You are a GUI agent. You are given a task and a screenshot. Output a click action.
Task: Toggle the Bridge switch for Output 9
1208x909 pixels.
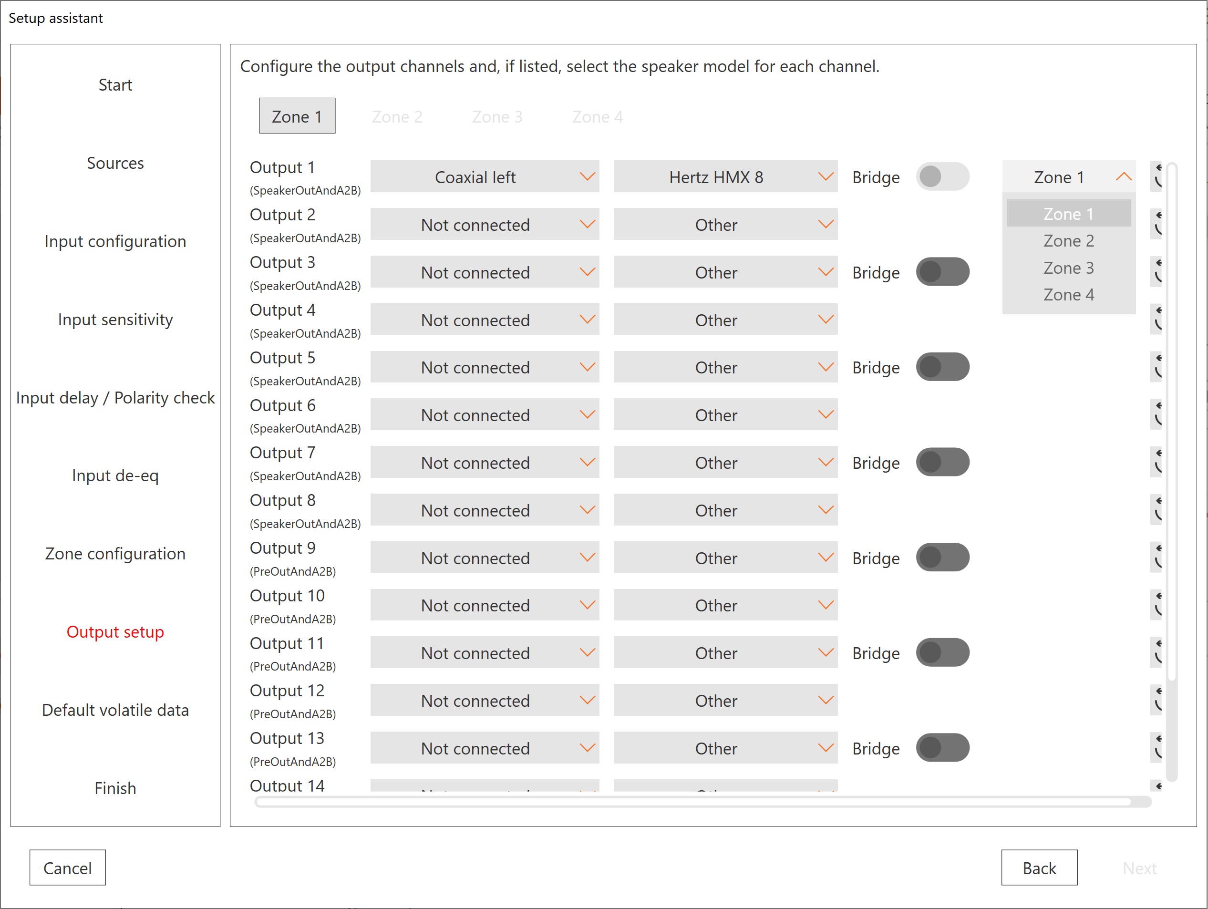pos(942,558)
